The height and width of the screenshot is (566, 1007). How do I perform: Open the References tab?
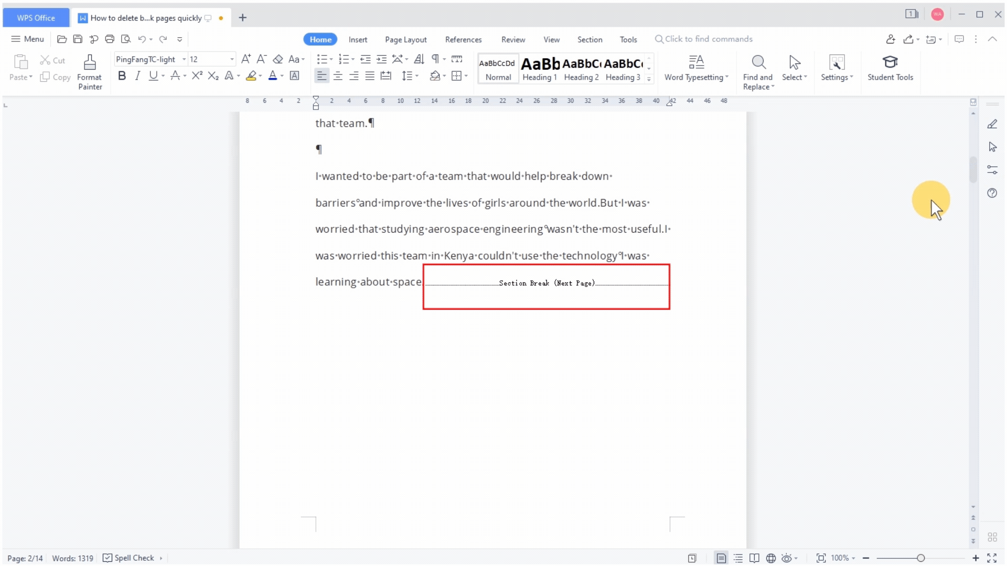[x=463, y=39]
